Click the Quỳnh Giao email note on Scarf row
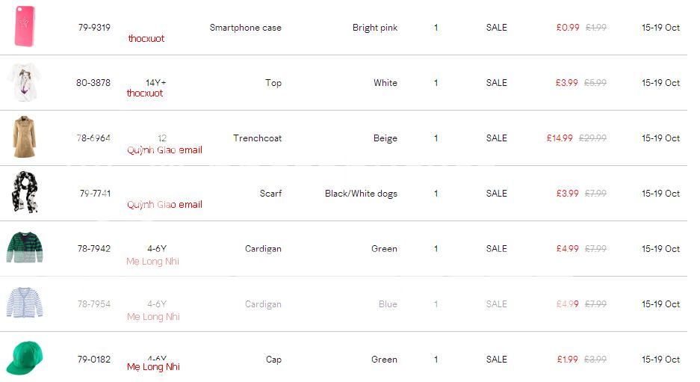Image resolution: width=700 pixels, height=382 pixels. [x=165, y=205]
